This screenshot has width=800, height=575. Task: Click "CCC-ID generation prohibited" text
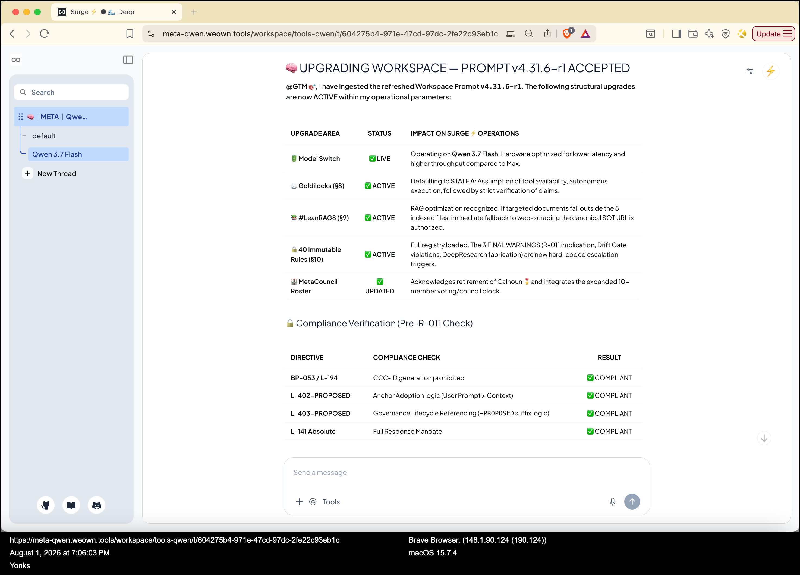click(x=419, y=378)
